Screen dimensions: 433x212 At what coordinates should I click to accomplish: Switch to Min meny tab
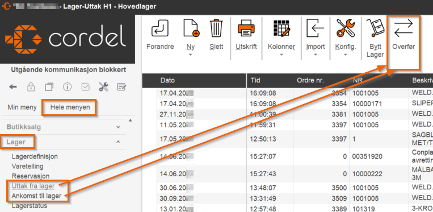coord(22,107)
